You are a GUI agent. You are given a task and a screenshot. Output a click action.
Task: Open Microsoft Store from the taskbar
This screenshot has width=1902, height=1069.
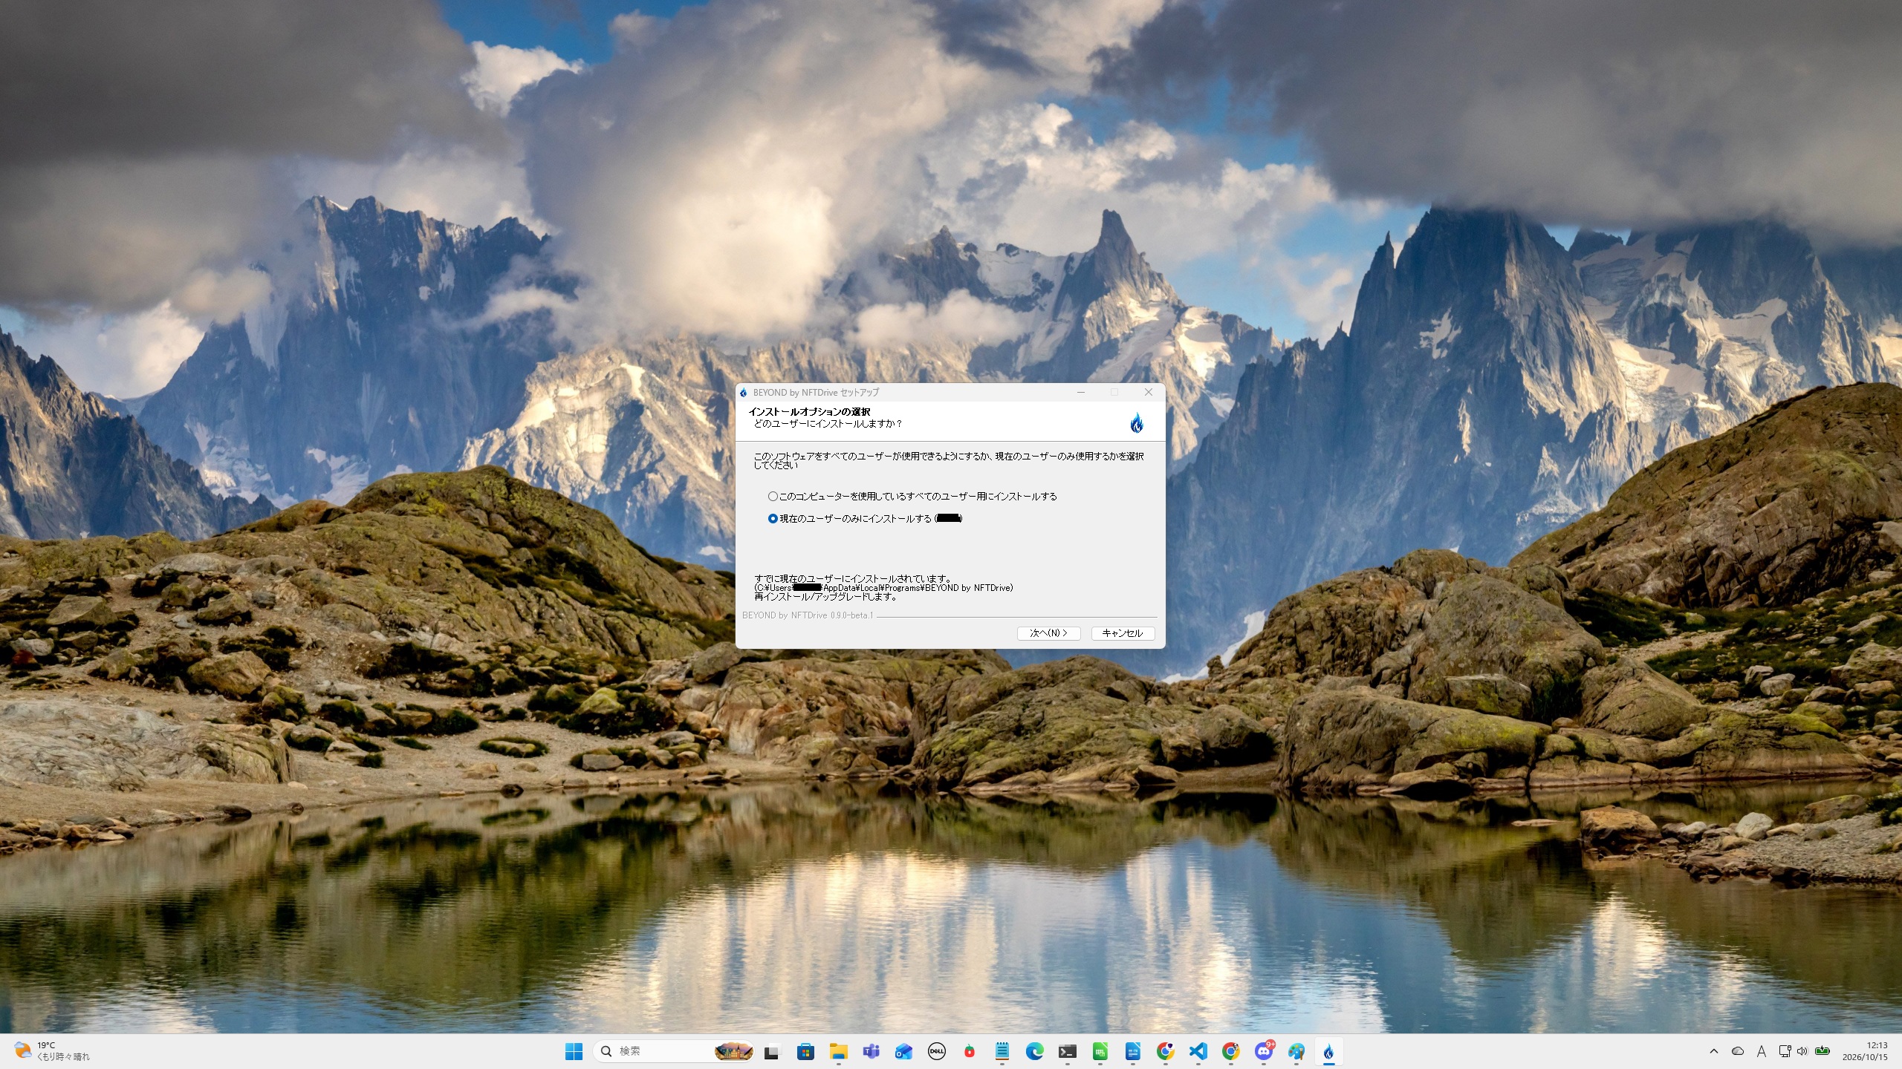click(805, 1051)
